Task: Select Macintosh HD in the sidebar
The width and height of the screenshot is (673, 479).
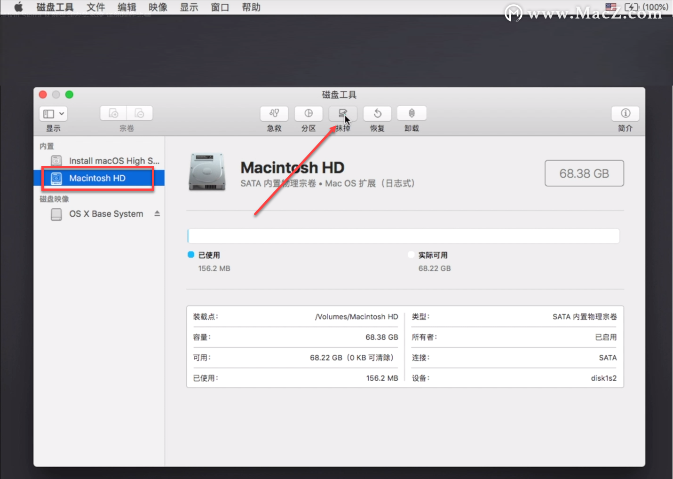Action: point(99,178)
